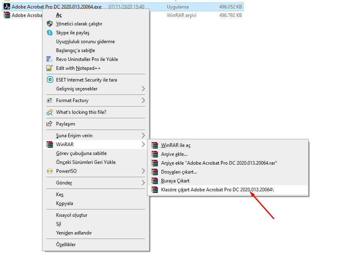Choose Edit with Notepad++
Viewport: 349px width, 268px height.
point(96,68)
